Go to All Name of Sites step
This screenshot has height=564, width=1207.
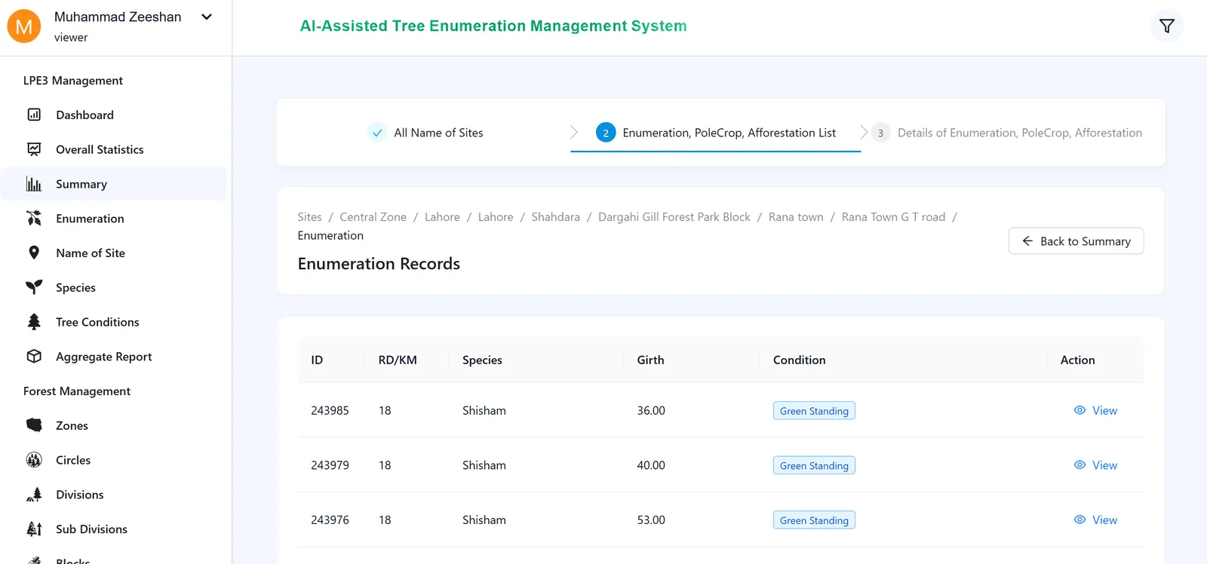pyautogui.click(x=426, y=133)
